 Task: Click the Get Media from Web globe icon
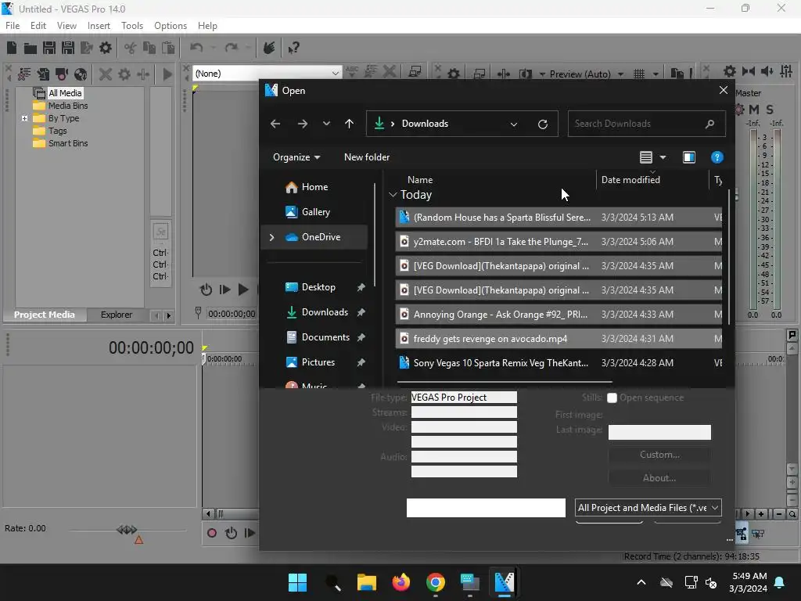pos(81,74)
